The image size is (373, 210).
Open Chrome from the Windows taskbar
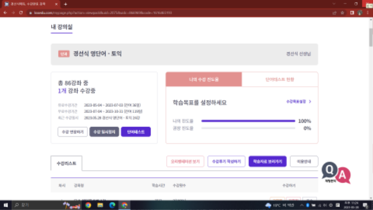pyautogui.click(x=88, y=205)
